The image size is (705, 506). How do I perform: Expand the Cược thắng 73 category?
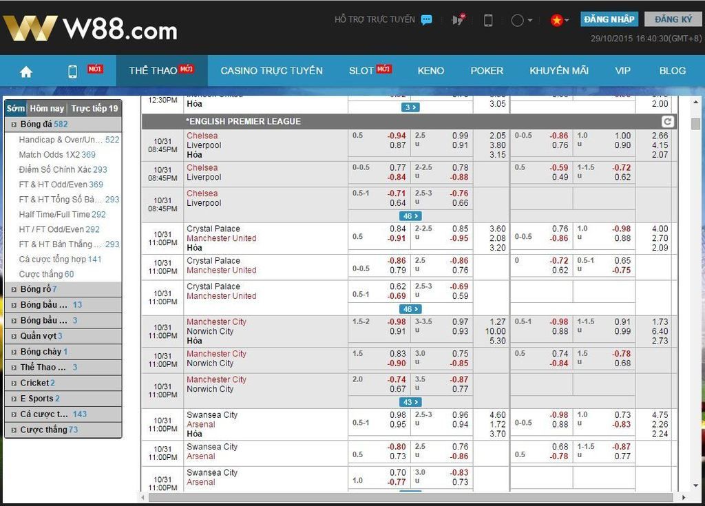point(63,430)
